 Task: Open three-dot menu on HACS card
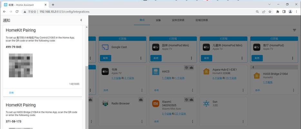(x=193, y=90)
